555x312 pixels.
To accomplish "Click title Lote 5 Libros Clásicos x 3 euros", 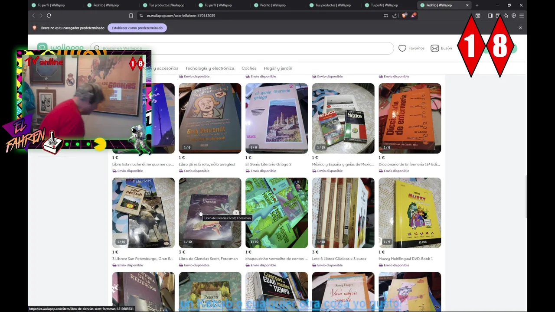I will [339, 259].
